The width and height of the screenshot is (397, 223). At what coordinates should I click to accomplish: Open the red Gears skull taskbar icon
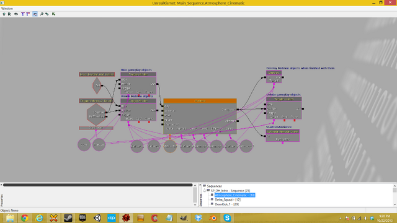tap(126, 218)
